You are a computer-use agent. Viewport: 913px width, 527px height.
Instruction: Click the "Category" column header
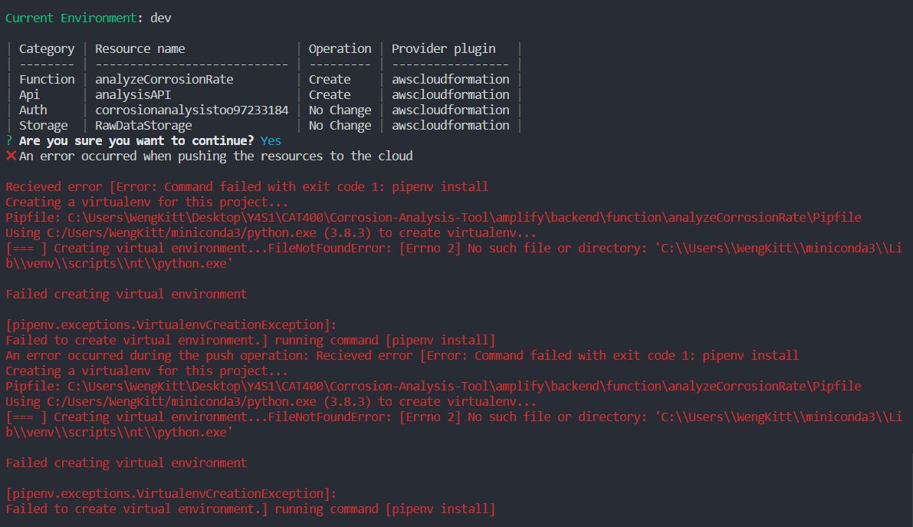click(47, 49)
